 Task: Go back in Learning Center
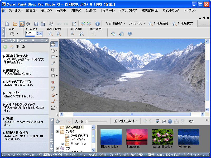5,47
